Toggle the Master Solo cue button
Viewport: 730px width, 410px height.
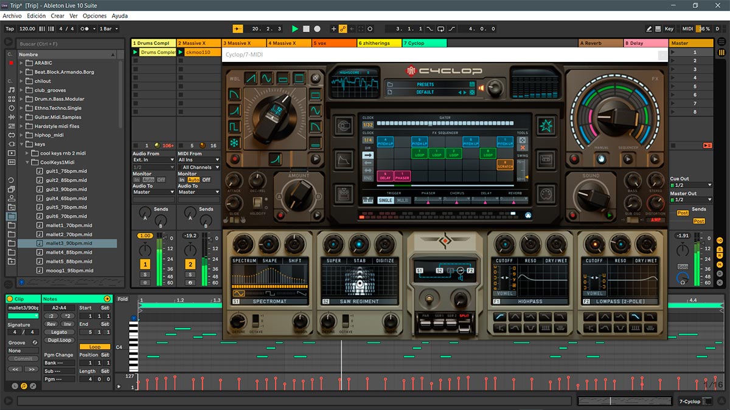(683, 267)
